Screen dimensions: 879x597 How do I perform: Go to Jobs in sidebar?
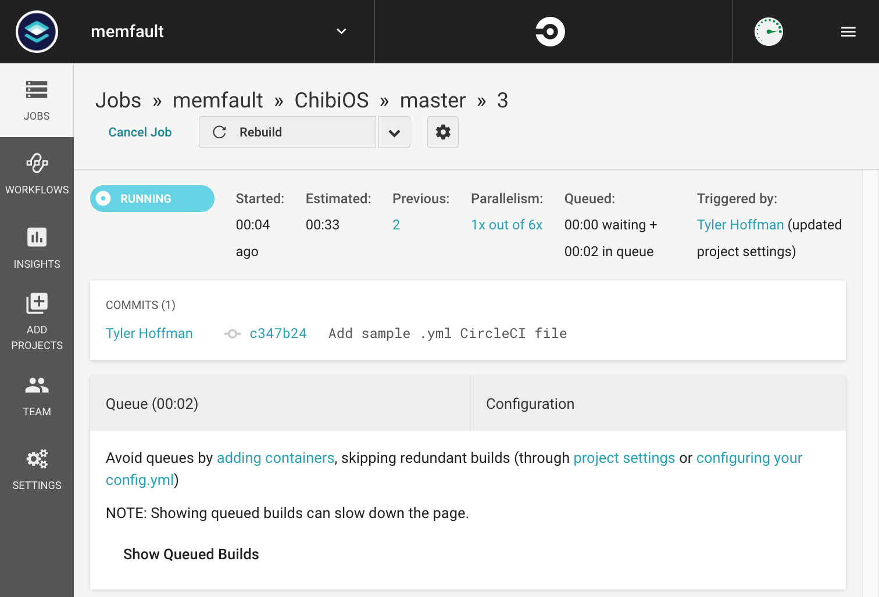(37, 100)
